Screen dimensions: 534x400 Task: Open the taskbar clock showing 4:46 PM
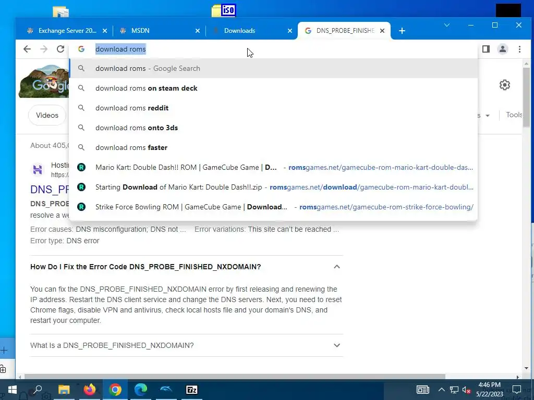[x=489, y=390]
